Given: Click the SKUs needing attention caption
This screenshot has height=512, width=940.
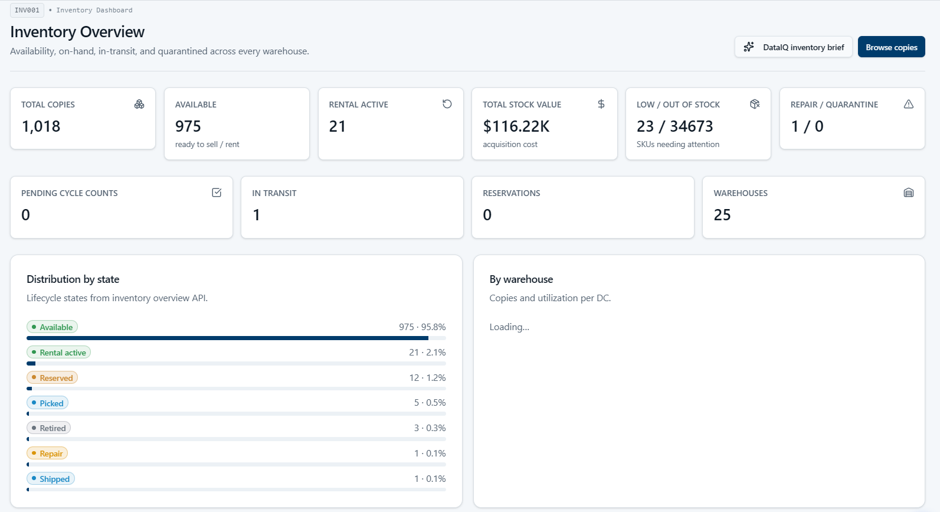Looking at the screenshot, I should (678, 144).
